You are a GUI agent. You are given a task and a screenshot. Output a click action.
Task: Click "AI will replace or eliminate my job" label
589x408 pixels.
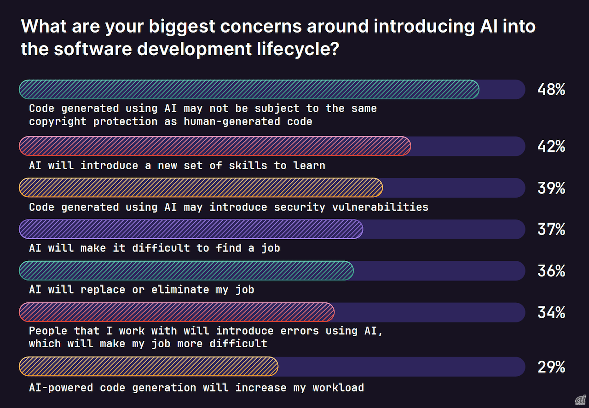pyautogui.click(x=141, y=290)
